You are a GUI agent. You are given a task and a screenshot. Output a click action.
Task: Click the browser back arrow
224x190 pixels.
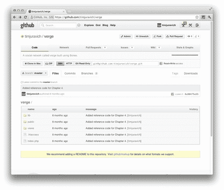pyautogui.click(x=14, y=17)
